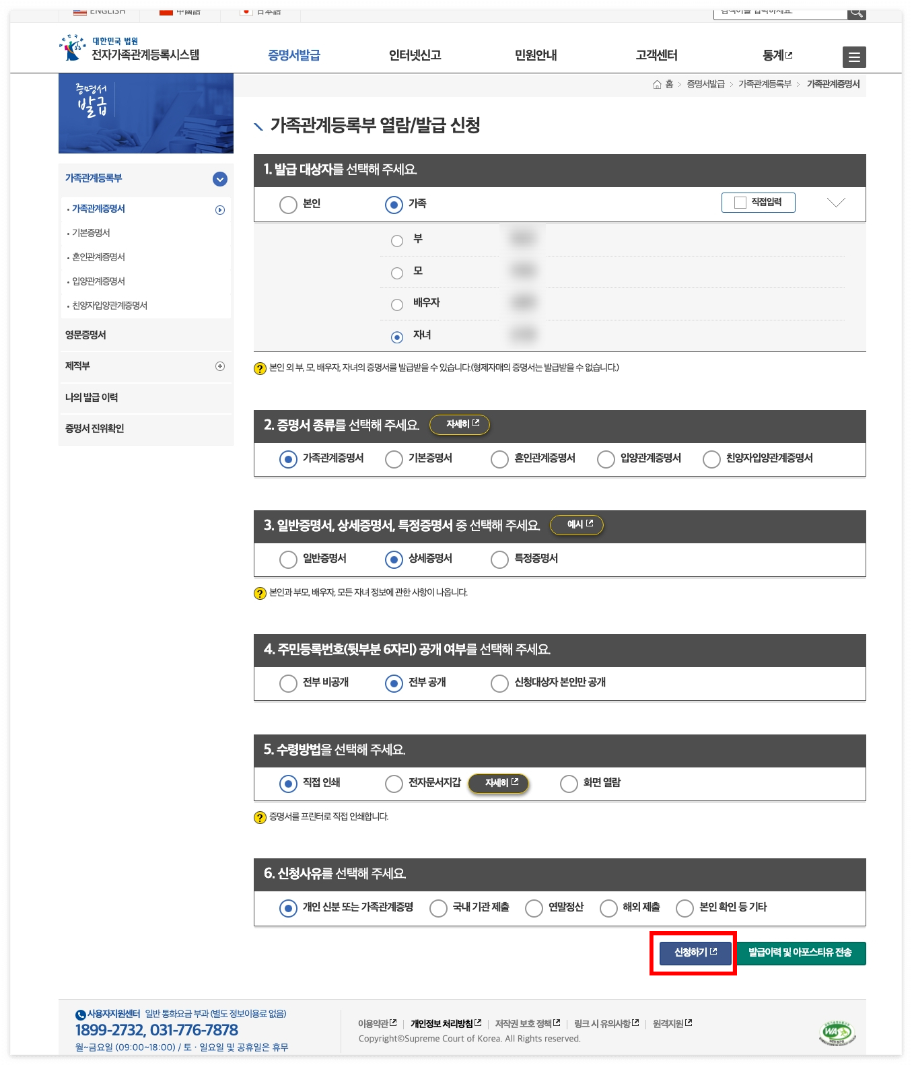Open the 링크 시 유의사항 link
Screen dimensions: 912x1065
(x=606, y=1024)
